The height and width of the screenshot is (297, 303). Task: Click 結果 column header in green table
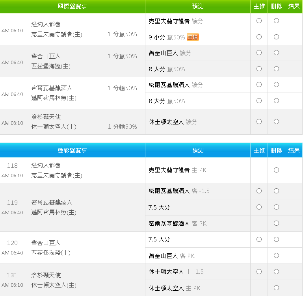294,6
